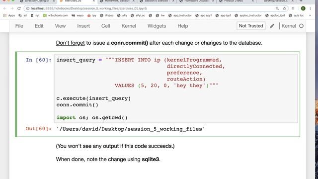The image size is (318, 179).
Task: Click the 'When done, note the change' paragraph
Action: [108, 159]
